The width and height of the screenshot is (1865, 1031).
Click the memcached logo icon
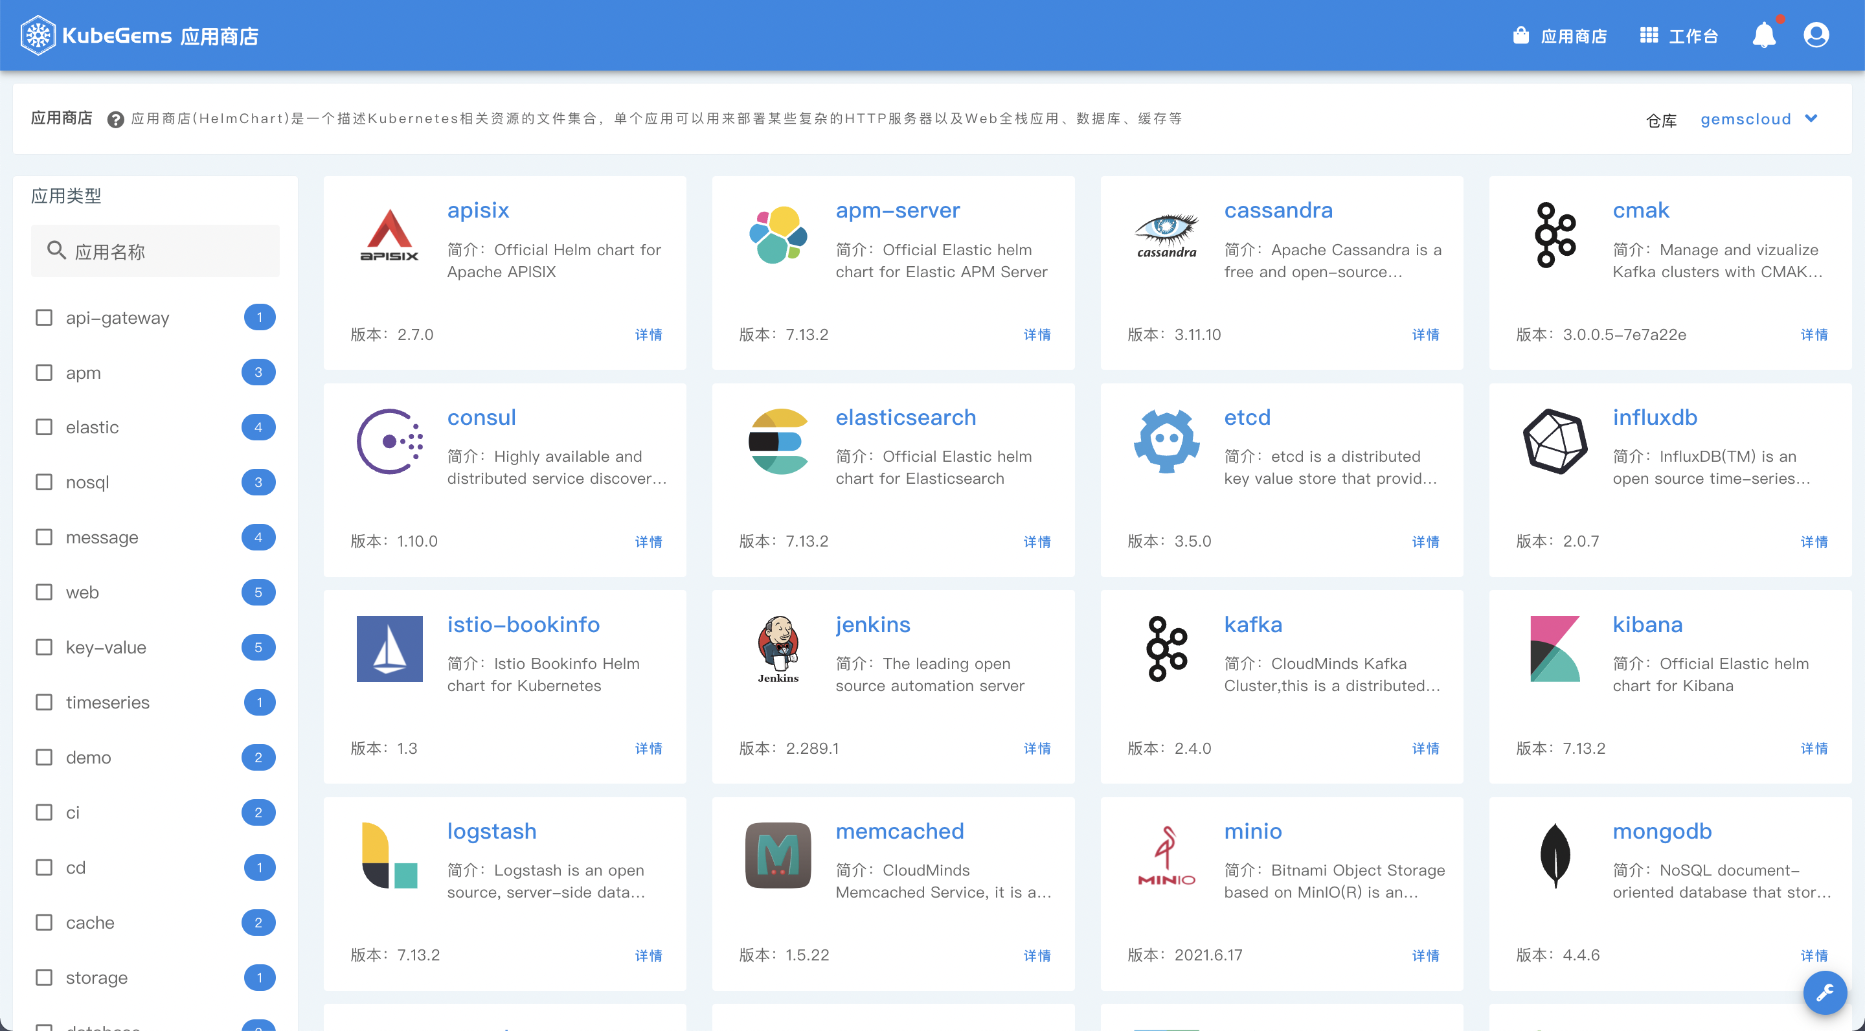[x=778, y=855]
